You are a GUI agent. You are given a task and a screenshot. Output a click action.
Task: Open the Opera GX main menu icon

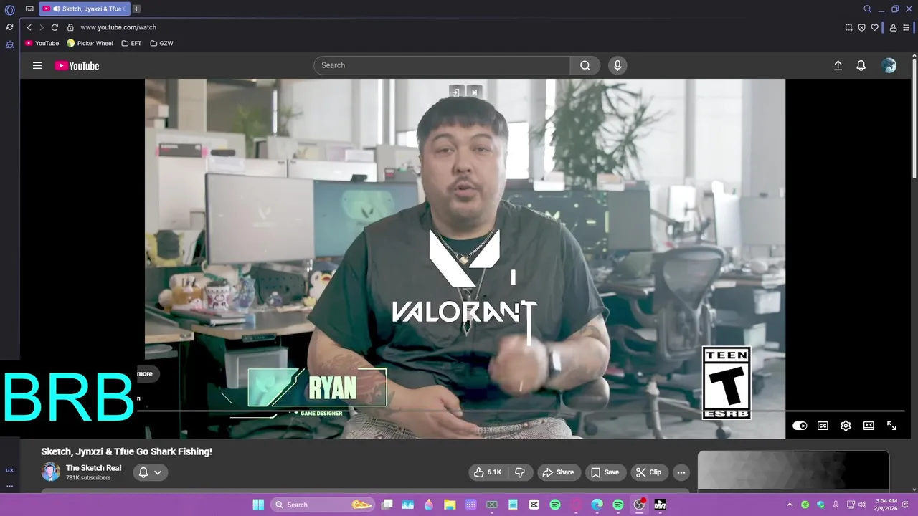(x=10, y=10)
